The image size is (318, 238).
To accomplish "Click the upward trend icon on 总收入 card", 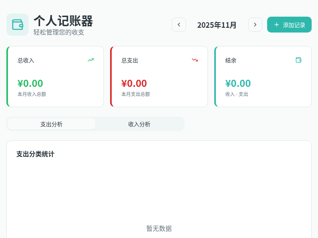I will coord(90,59).
